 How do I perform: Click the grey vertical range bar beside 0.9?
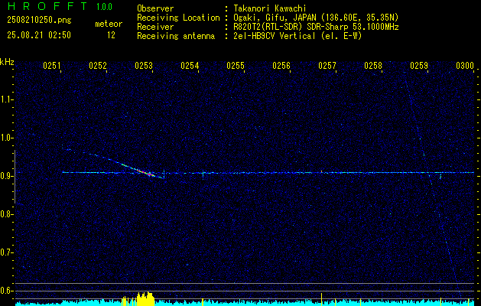click(x=15, y=177)
